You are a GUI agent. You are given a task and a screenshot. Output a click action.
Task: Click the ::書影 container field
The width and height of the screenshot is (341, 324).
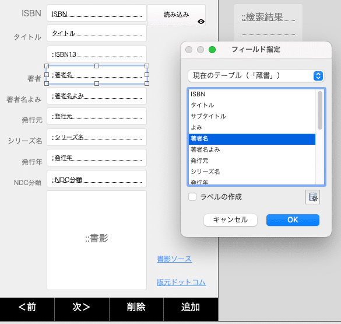tap(97, 241)
